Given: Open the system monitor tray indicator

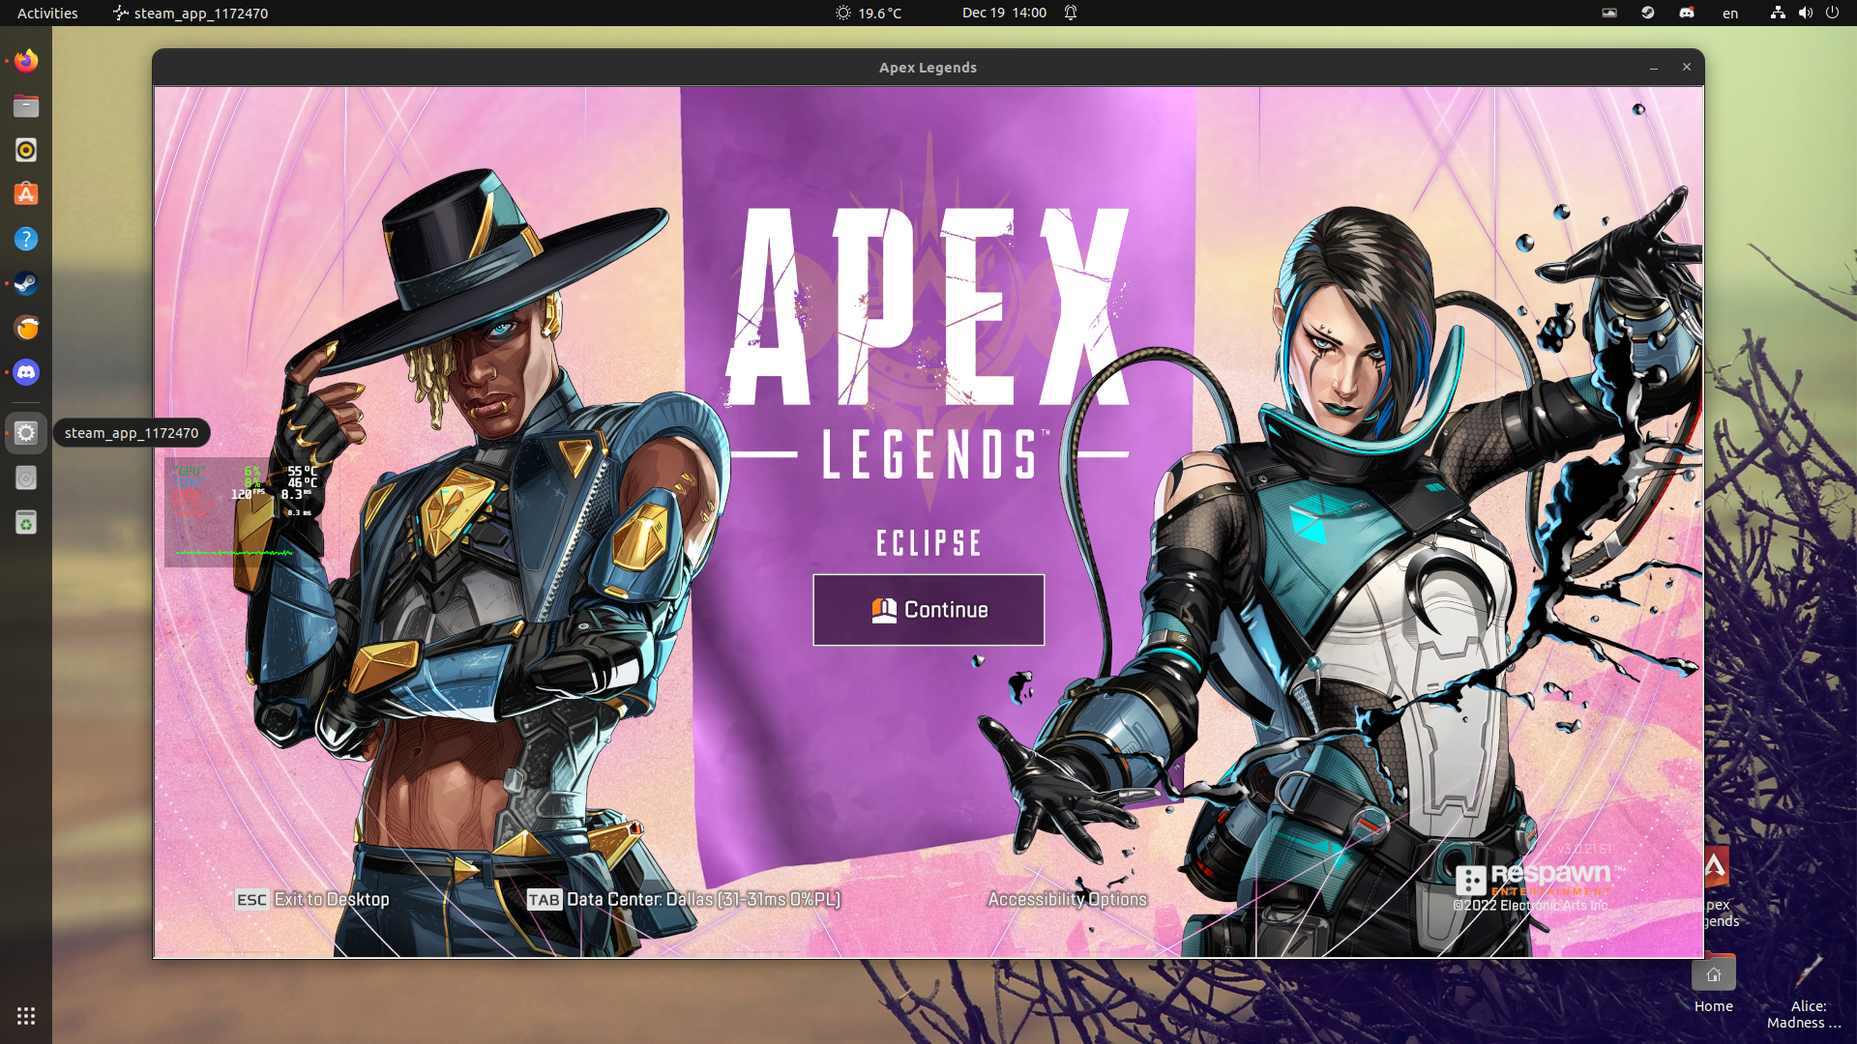Looking at the screenshot, I should [x=1609, y=13].
